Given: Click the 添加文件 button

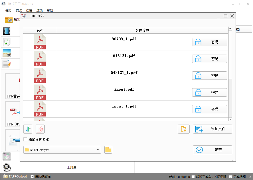Looking at the screenshot, I should click(212, 129).
